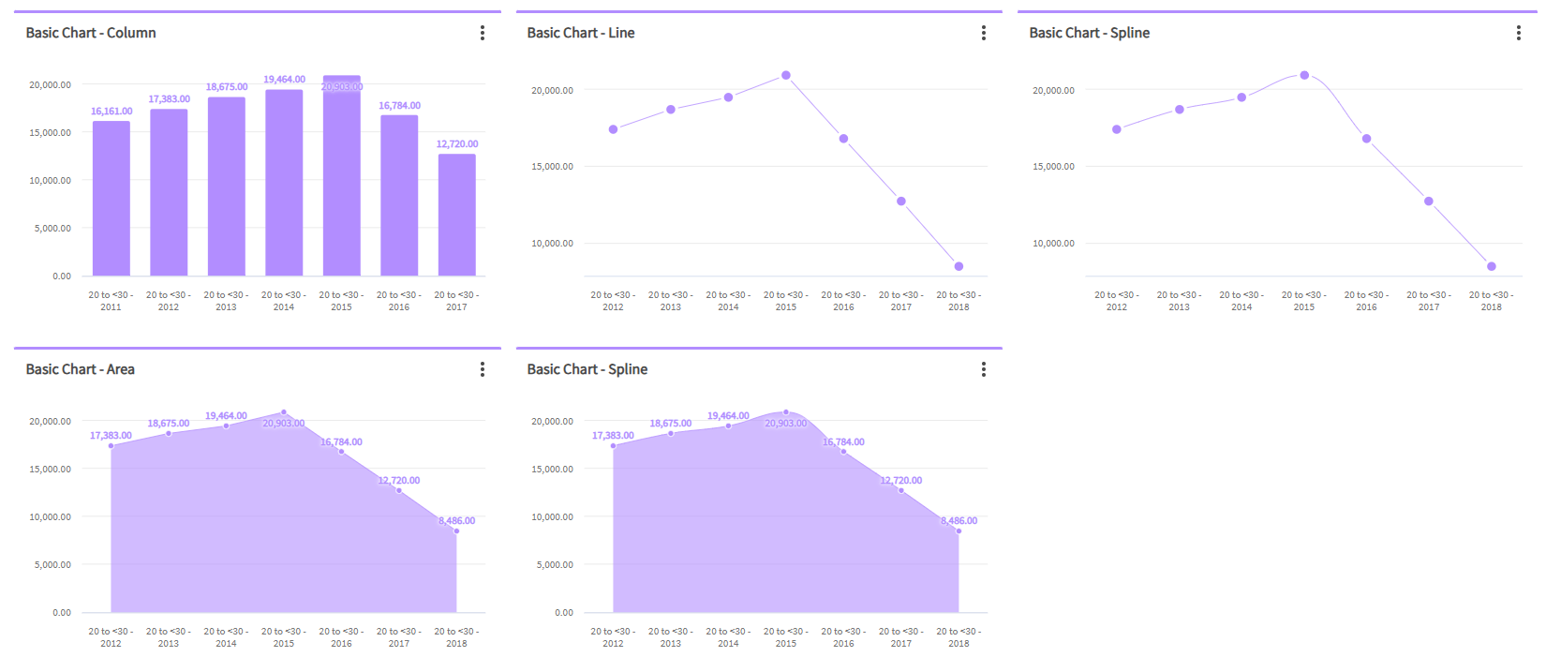1546x672 pixels.
Task: Click the 2012 data point in Line chart
Action: [x=613, y=129]
